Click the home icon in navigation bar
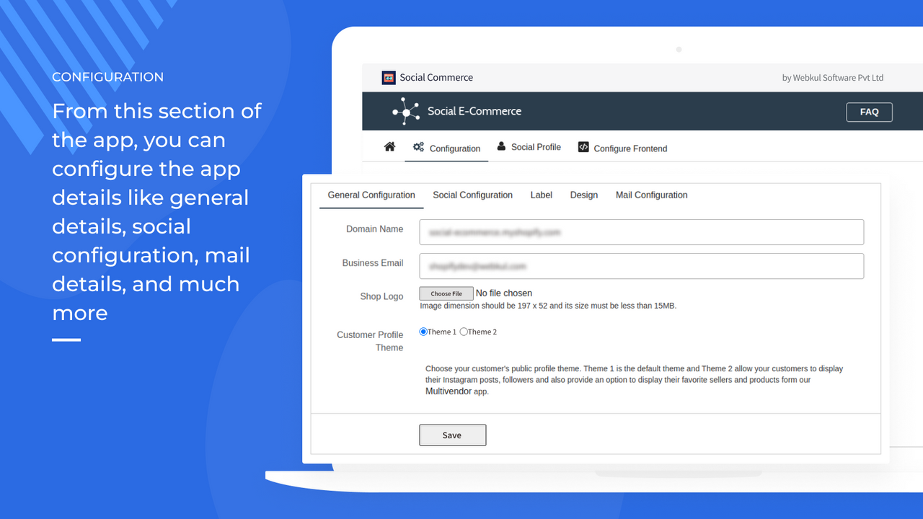This screenshot has width=923, height=519. pyautogui.click(x=389, y=147)
